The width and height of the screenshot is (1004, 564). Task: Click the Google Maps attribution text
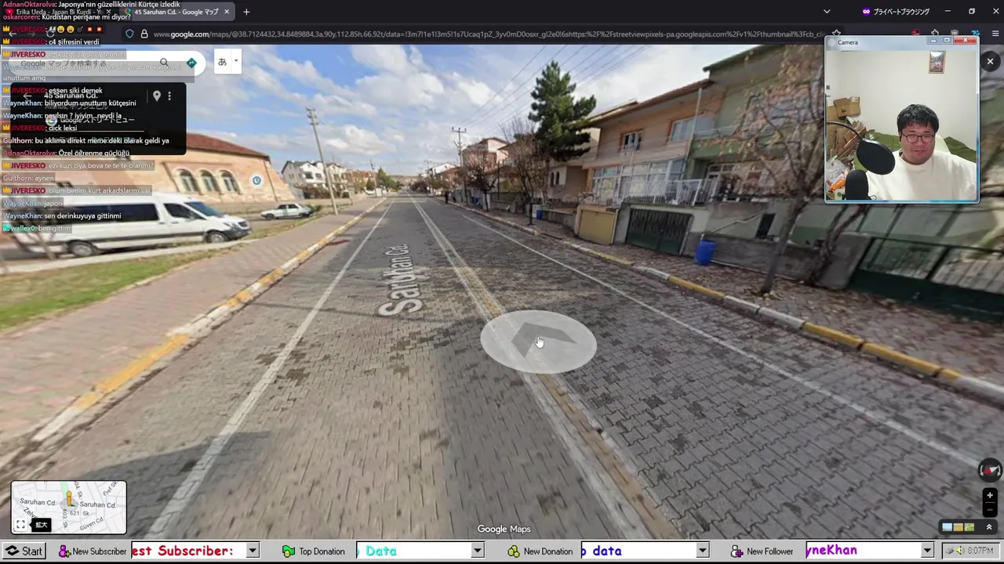pyautogui.click(x=504, y=530)
